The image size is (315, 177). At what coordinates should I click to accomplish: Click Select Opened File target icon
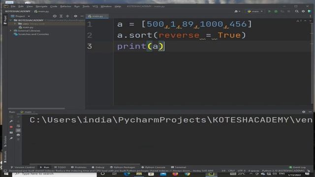pyautogui.click(x=55, y=16)
